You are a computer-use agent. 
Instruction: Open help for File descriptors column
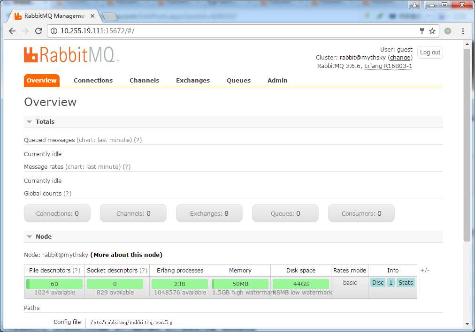[77, 270]
